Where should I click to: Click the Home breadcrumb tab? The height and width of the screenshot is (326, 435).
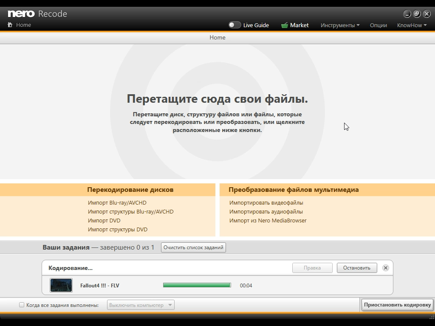click(217, 37)
